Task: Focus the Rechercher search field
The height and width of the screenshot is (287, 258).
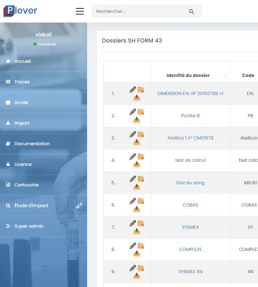Action: (147, 11)
